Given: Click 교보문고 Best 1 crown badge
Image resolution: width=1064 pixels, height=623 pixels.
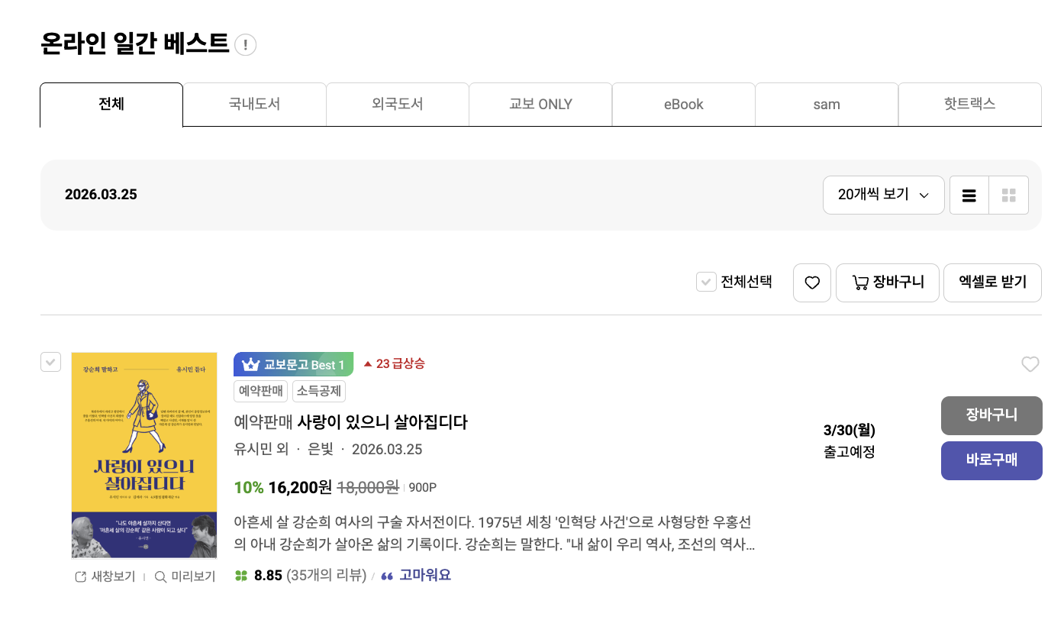Looking at the screenshot, I should tap(294, 365).
